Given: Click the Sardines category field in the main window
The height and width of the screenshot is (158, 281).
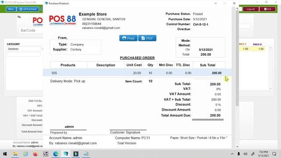Looking at the screenshot, I should pos(24,49).
